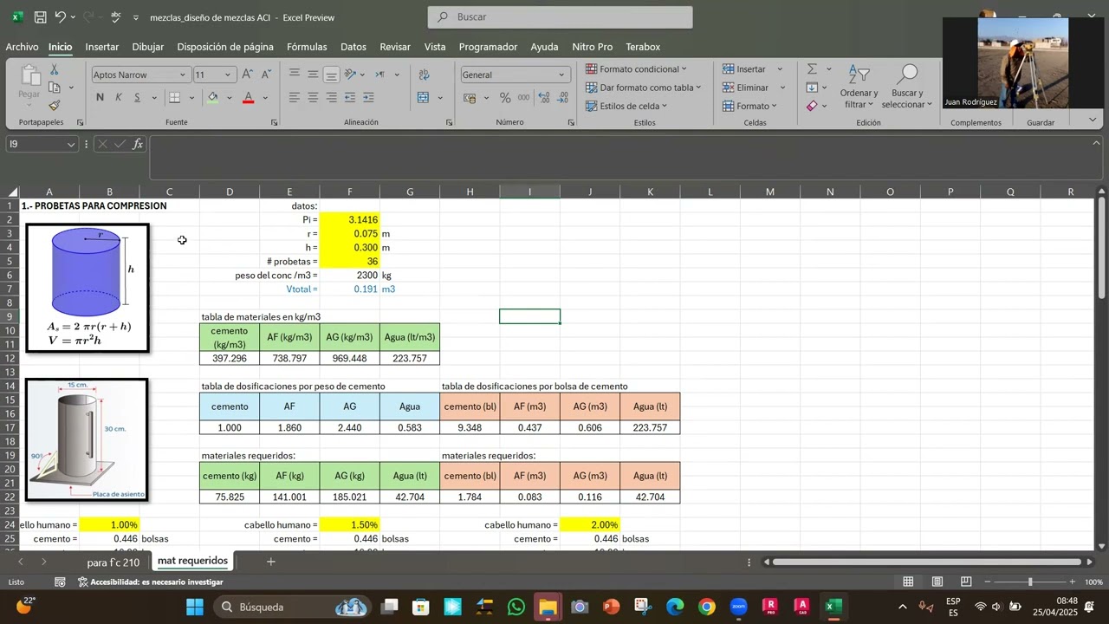Click the comma style 000 icon
The image size is (1109, 624).
[x=524, y=98]
